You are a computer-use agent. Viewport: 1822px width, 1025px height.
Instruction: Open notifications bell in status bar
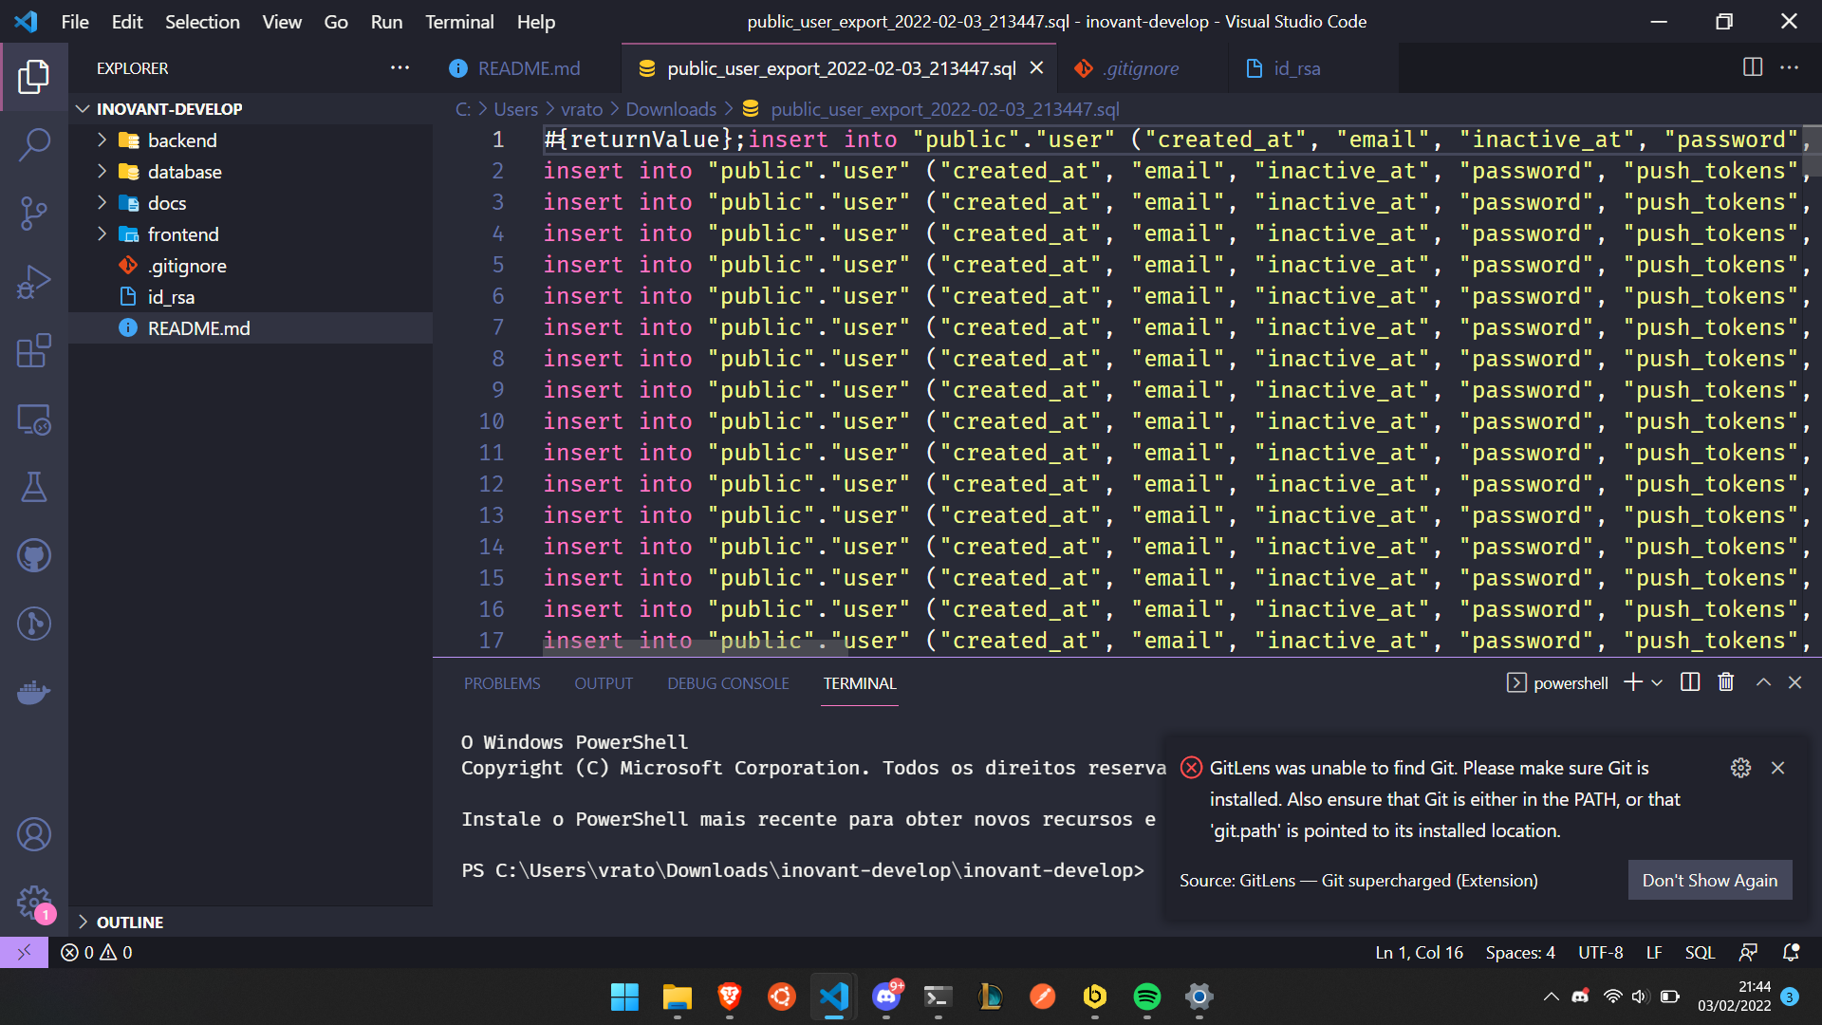point(1791,952)
